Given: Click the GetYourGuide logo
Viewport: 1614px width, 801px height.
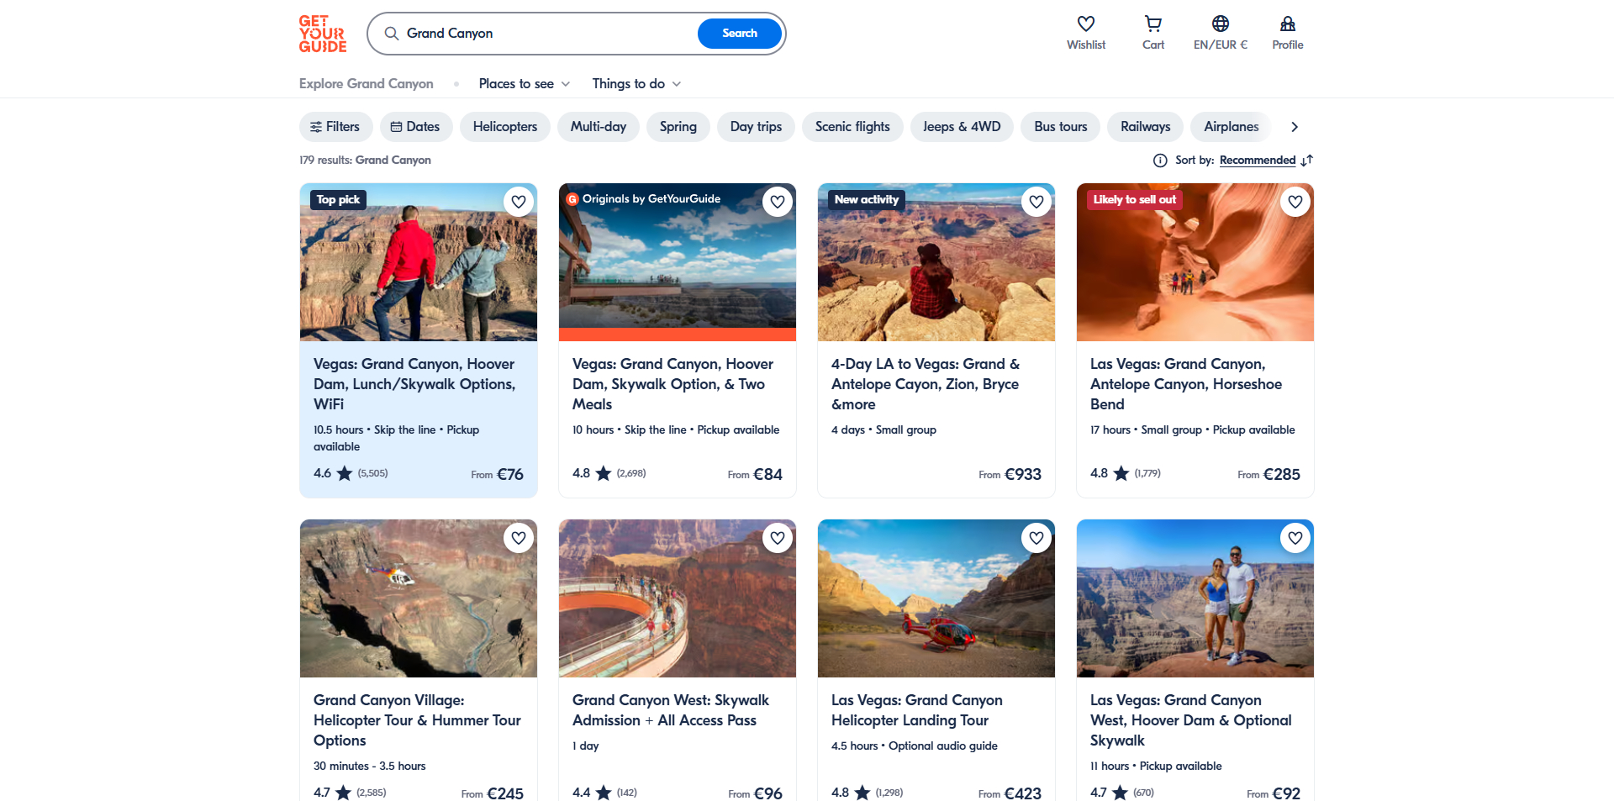Looking at the screenshot, I should coord(323,34).
